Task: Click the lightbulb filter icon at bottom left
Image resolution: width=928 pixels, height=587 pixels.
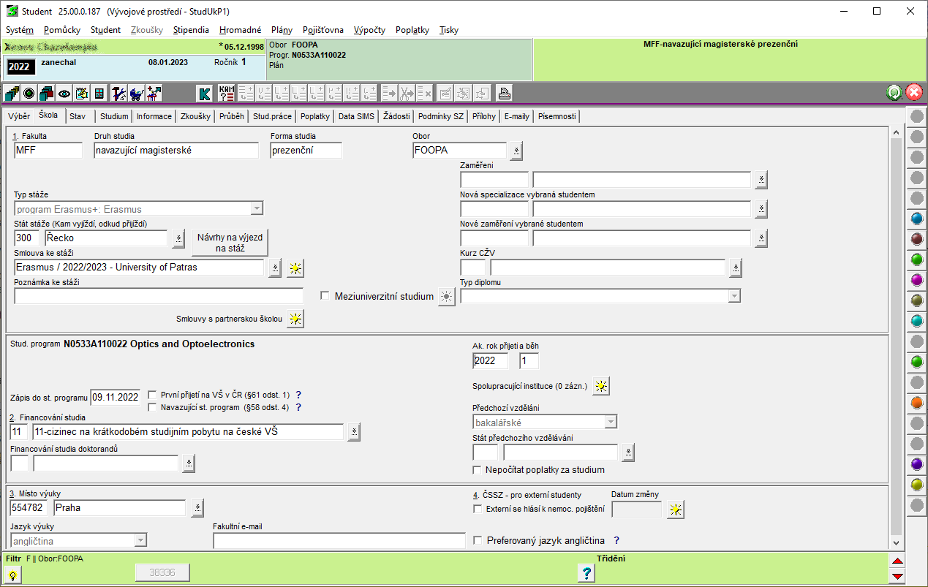Action: (x=13, y=574)
